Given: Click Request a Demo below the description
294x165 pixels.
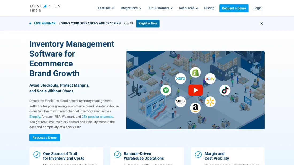Looking at the screenshot, I should click(x=45, y=138).
